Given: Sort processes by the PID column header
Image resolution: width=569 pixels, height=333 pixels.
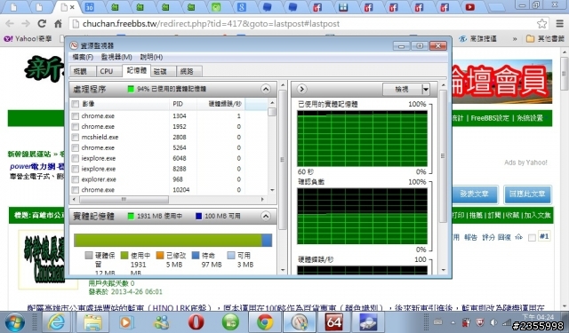Looking at the screenshot, I should [x=183, y=105].
